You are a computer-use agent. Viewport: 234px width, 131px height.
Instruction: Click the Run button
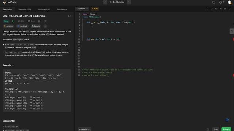coord(216,130)
